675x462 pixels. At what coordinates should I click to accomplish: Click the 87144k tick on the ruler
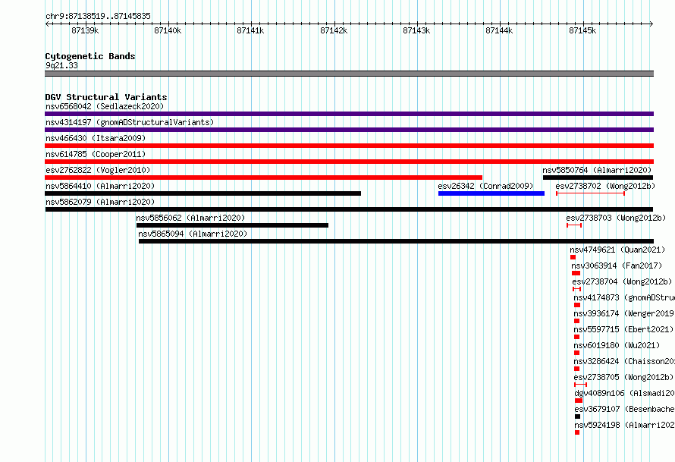coord(499,30)
